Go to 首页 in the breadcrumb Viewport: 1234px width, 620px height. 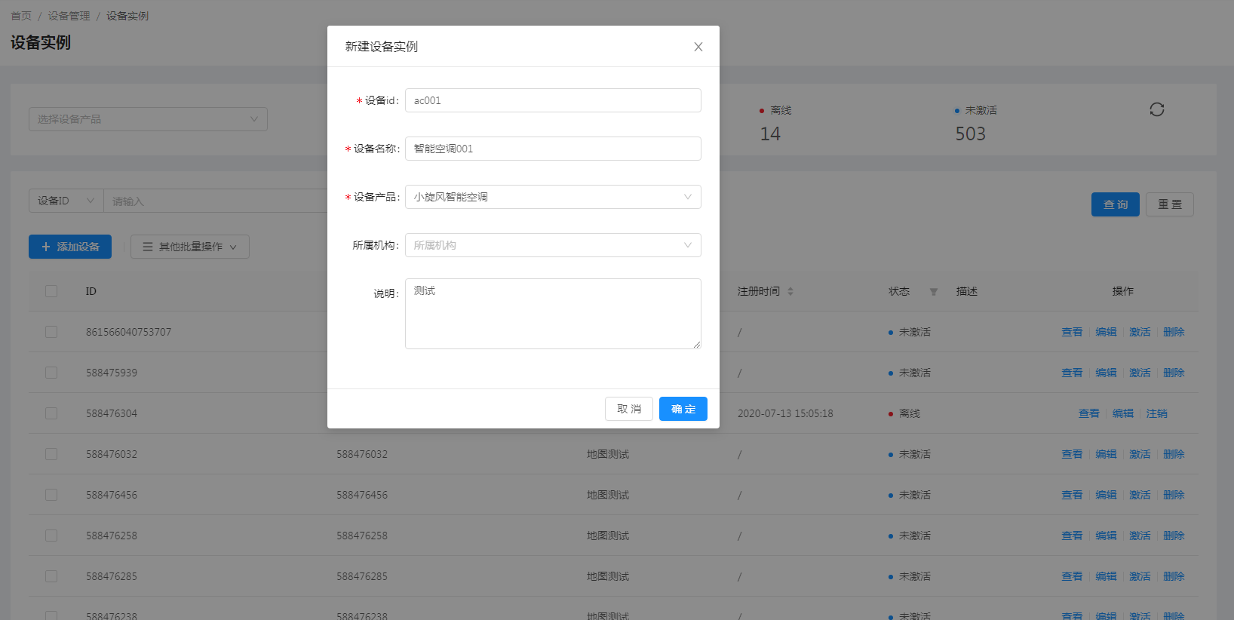[21, 16]
